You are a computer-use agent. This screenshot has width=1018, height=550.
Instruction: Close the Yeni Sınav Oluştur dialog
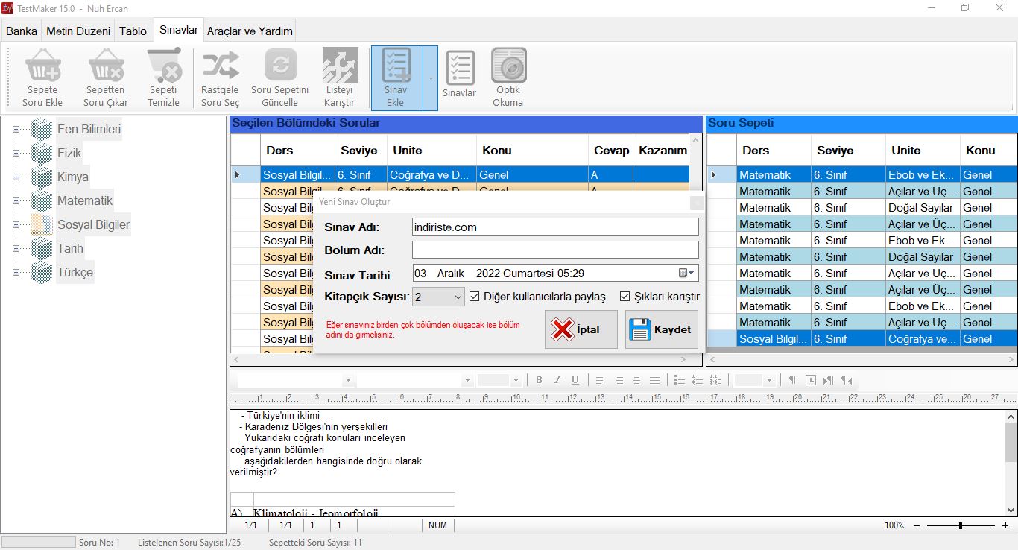696,202
